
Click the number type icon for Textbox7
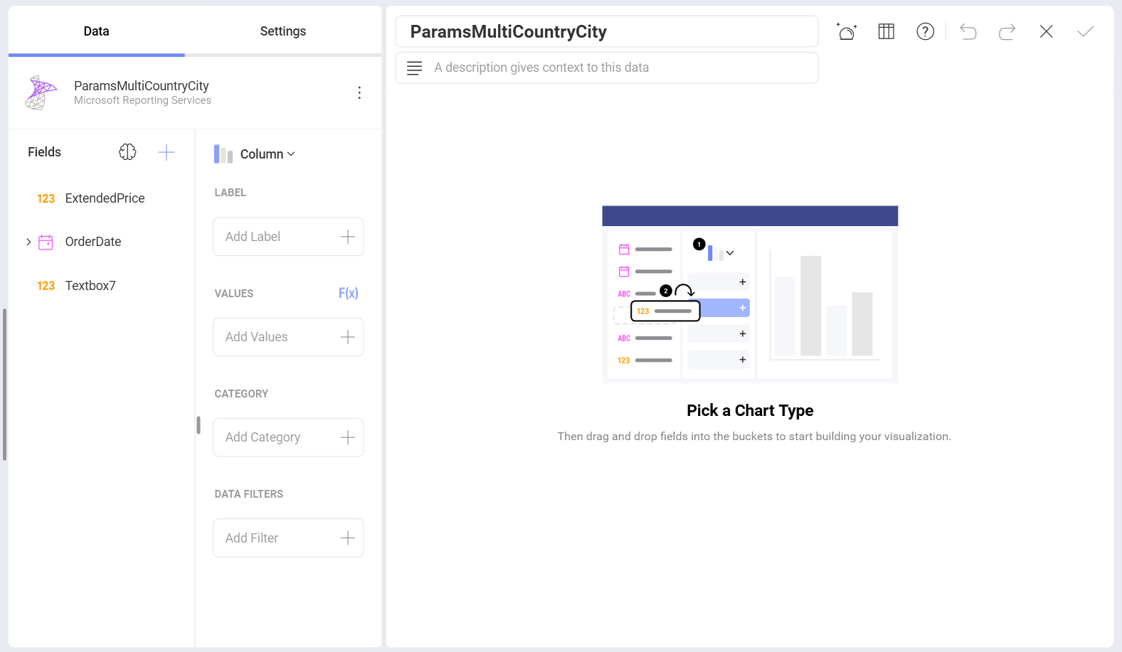46,286
